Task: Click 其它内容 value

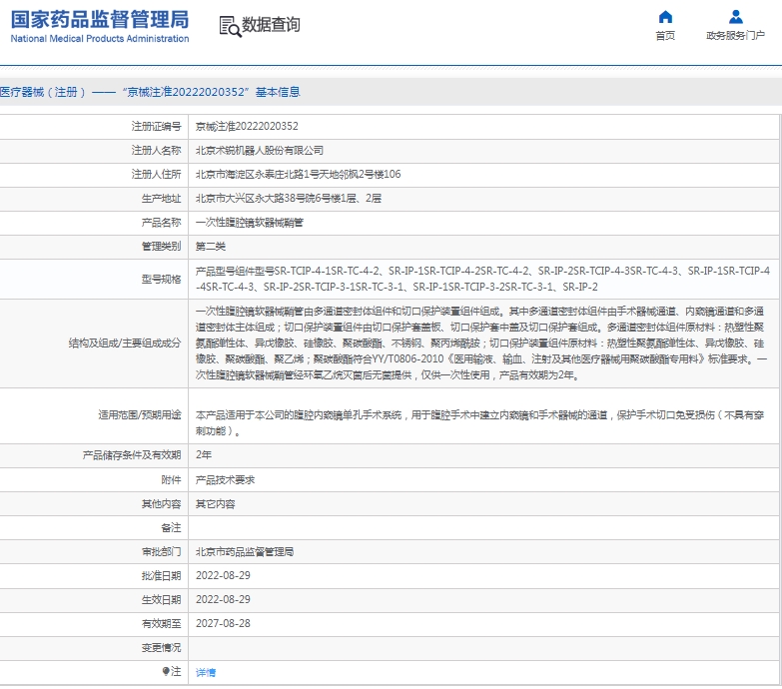Action: pos(216,504)
